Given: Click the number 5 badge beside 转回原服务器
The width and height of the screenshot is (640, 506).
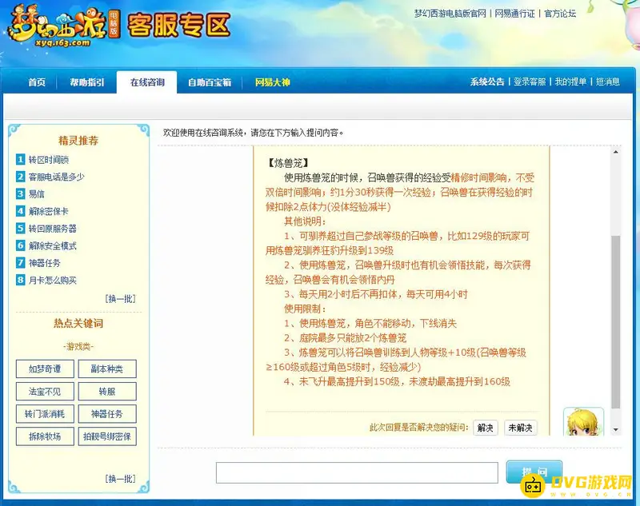Looking at the screenshot, I should coord(21,228).
